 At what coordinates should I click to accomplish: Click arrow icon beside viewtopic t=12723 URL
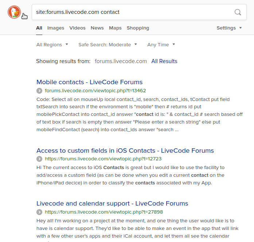[39, 159]
